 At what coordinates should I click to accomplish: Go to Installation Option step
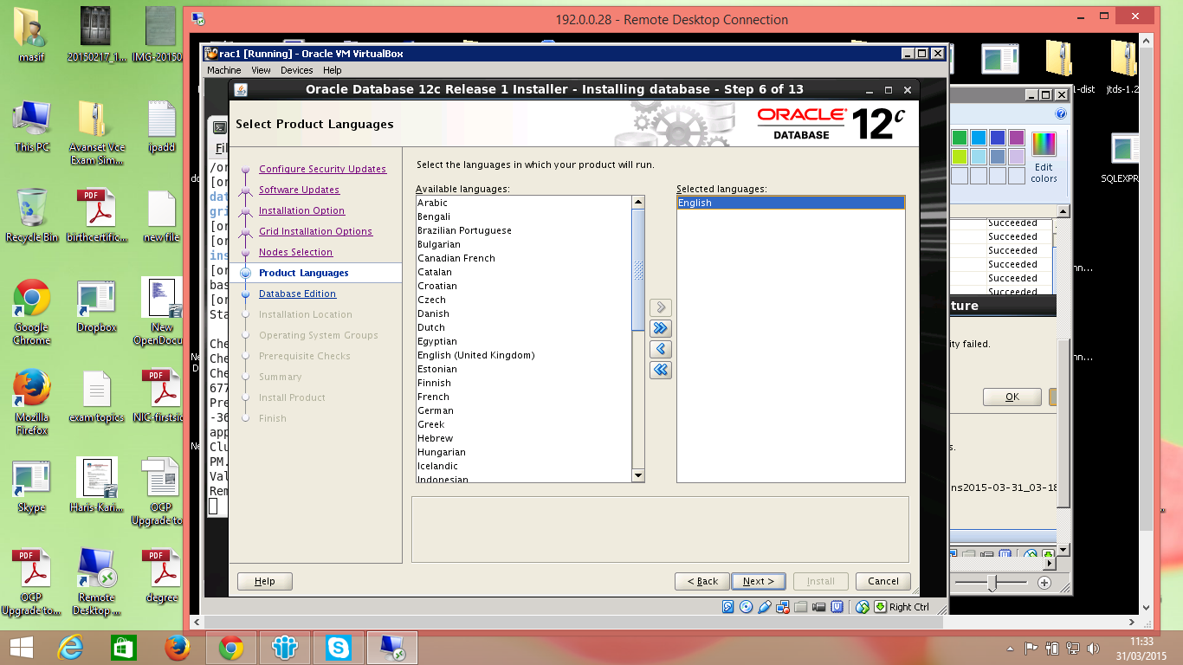click(x=301, y=210)
